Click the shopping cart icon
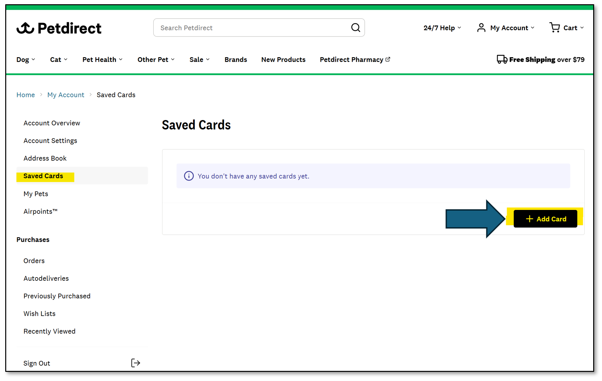602x381 pixels. click(555, 27)
